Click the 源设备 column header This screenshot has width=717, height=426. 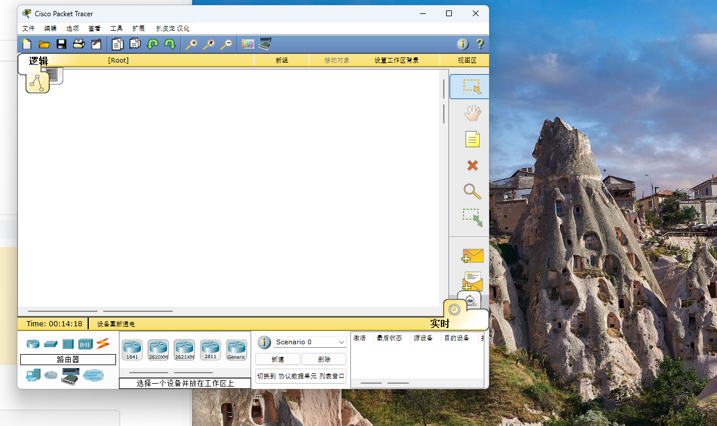[423, 338]
